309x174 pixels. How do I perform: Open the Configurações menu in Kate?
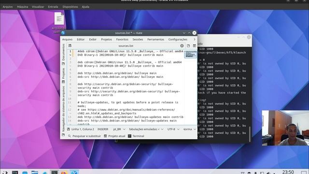tap(178, 40)
